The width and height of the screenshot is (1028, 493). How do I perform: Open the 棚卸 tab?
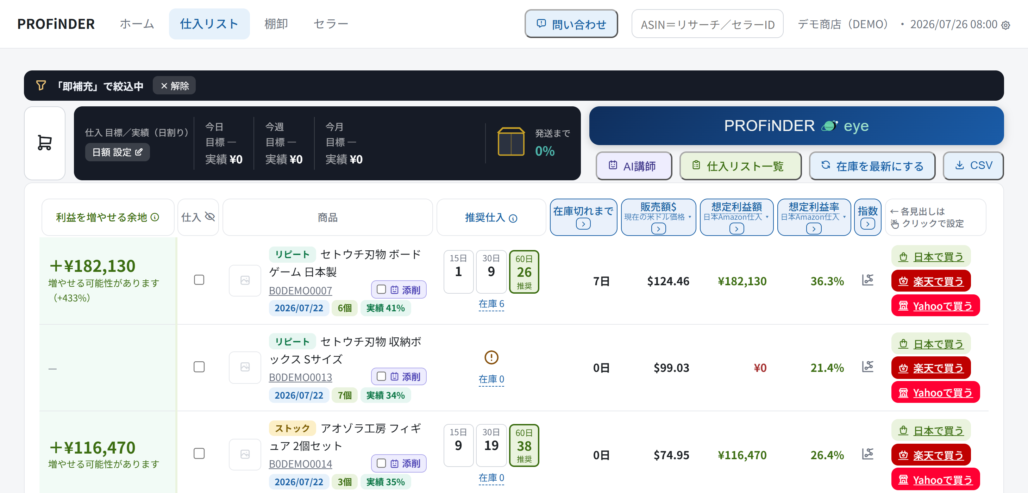(276, 24)
